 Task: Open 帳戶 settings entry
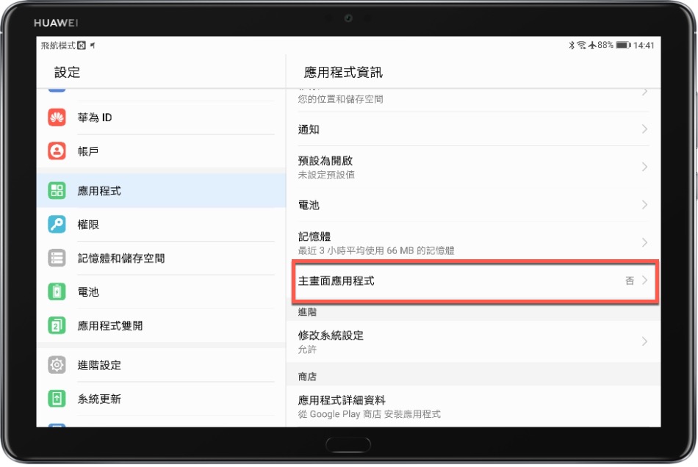click(162, 151)
